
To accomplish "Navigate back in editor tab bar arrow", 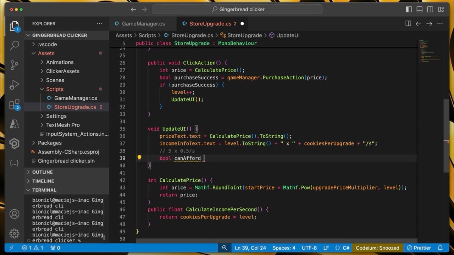I will pyautogui.click(x=419, y=24).
